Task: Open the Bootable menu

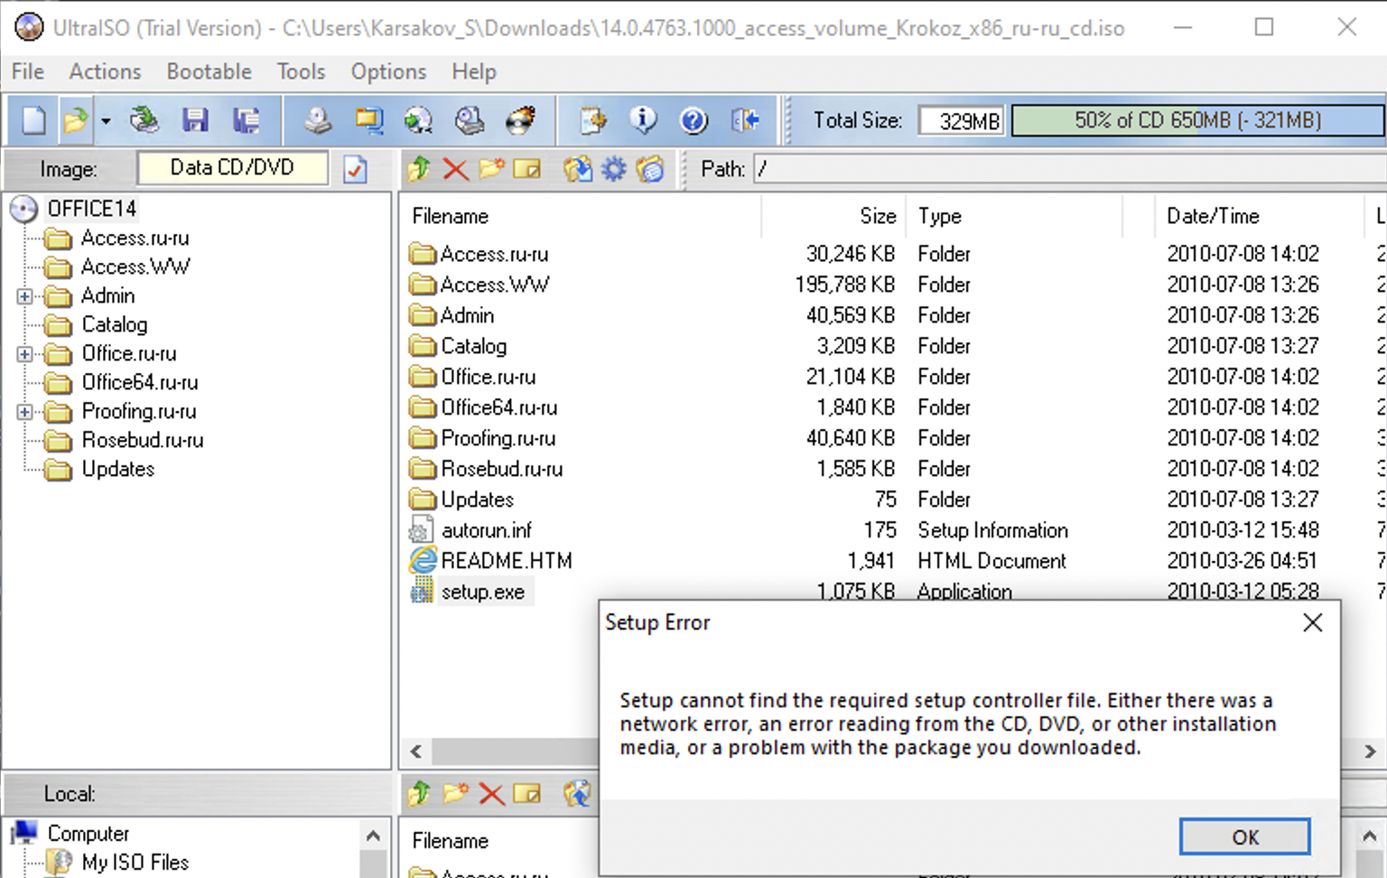Action: coord(209,71)
